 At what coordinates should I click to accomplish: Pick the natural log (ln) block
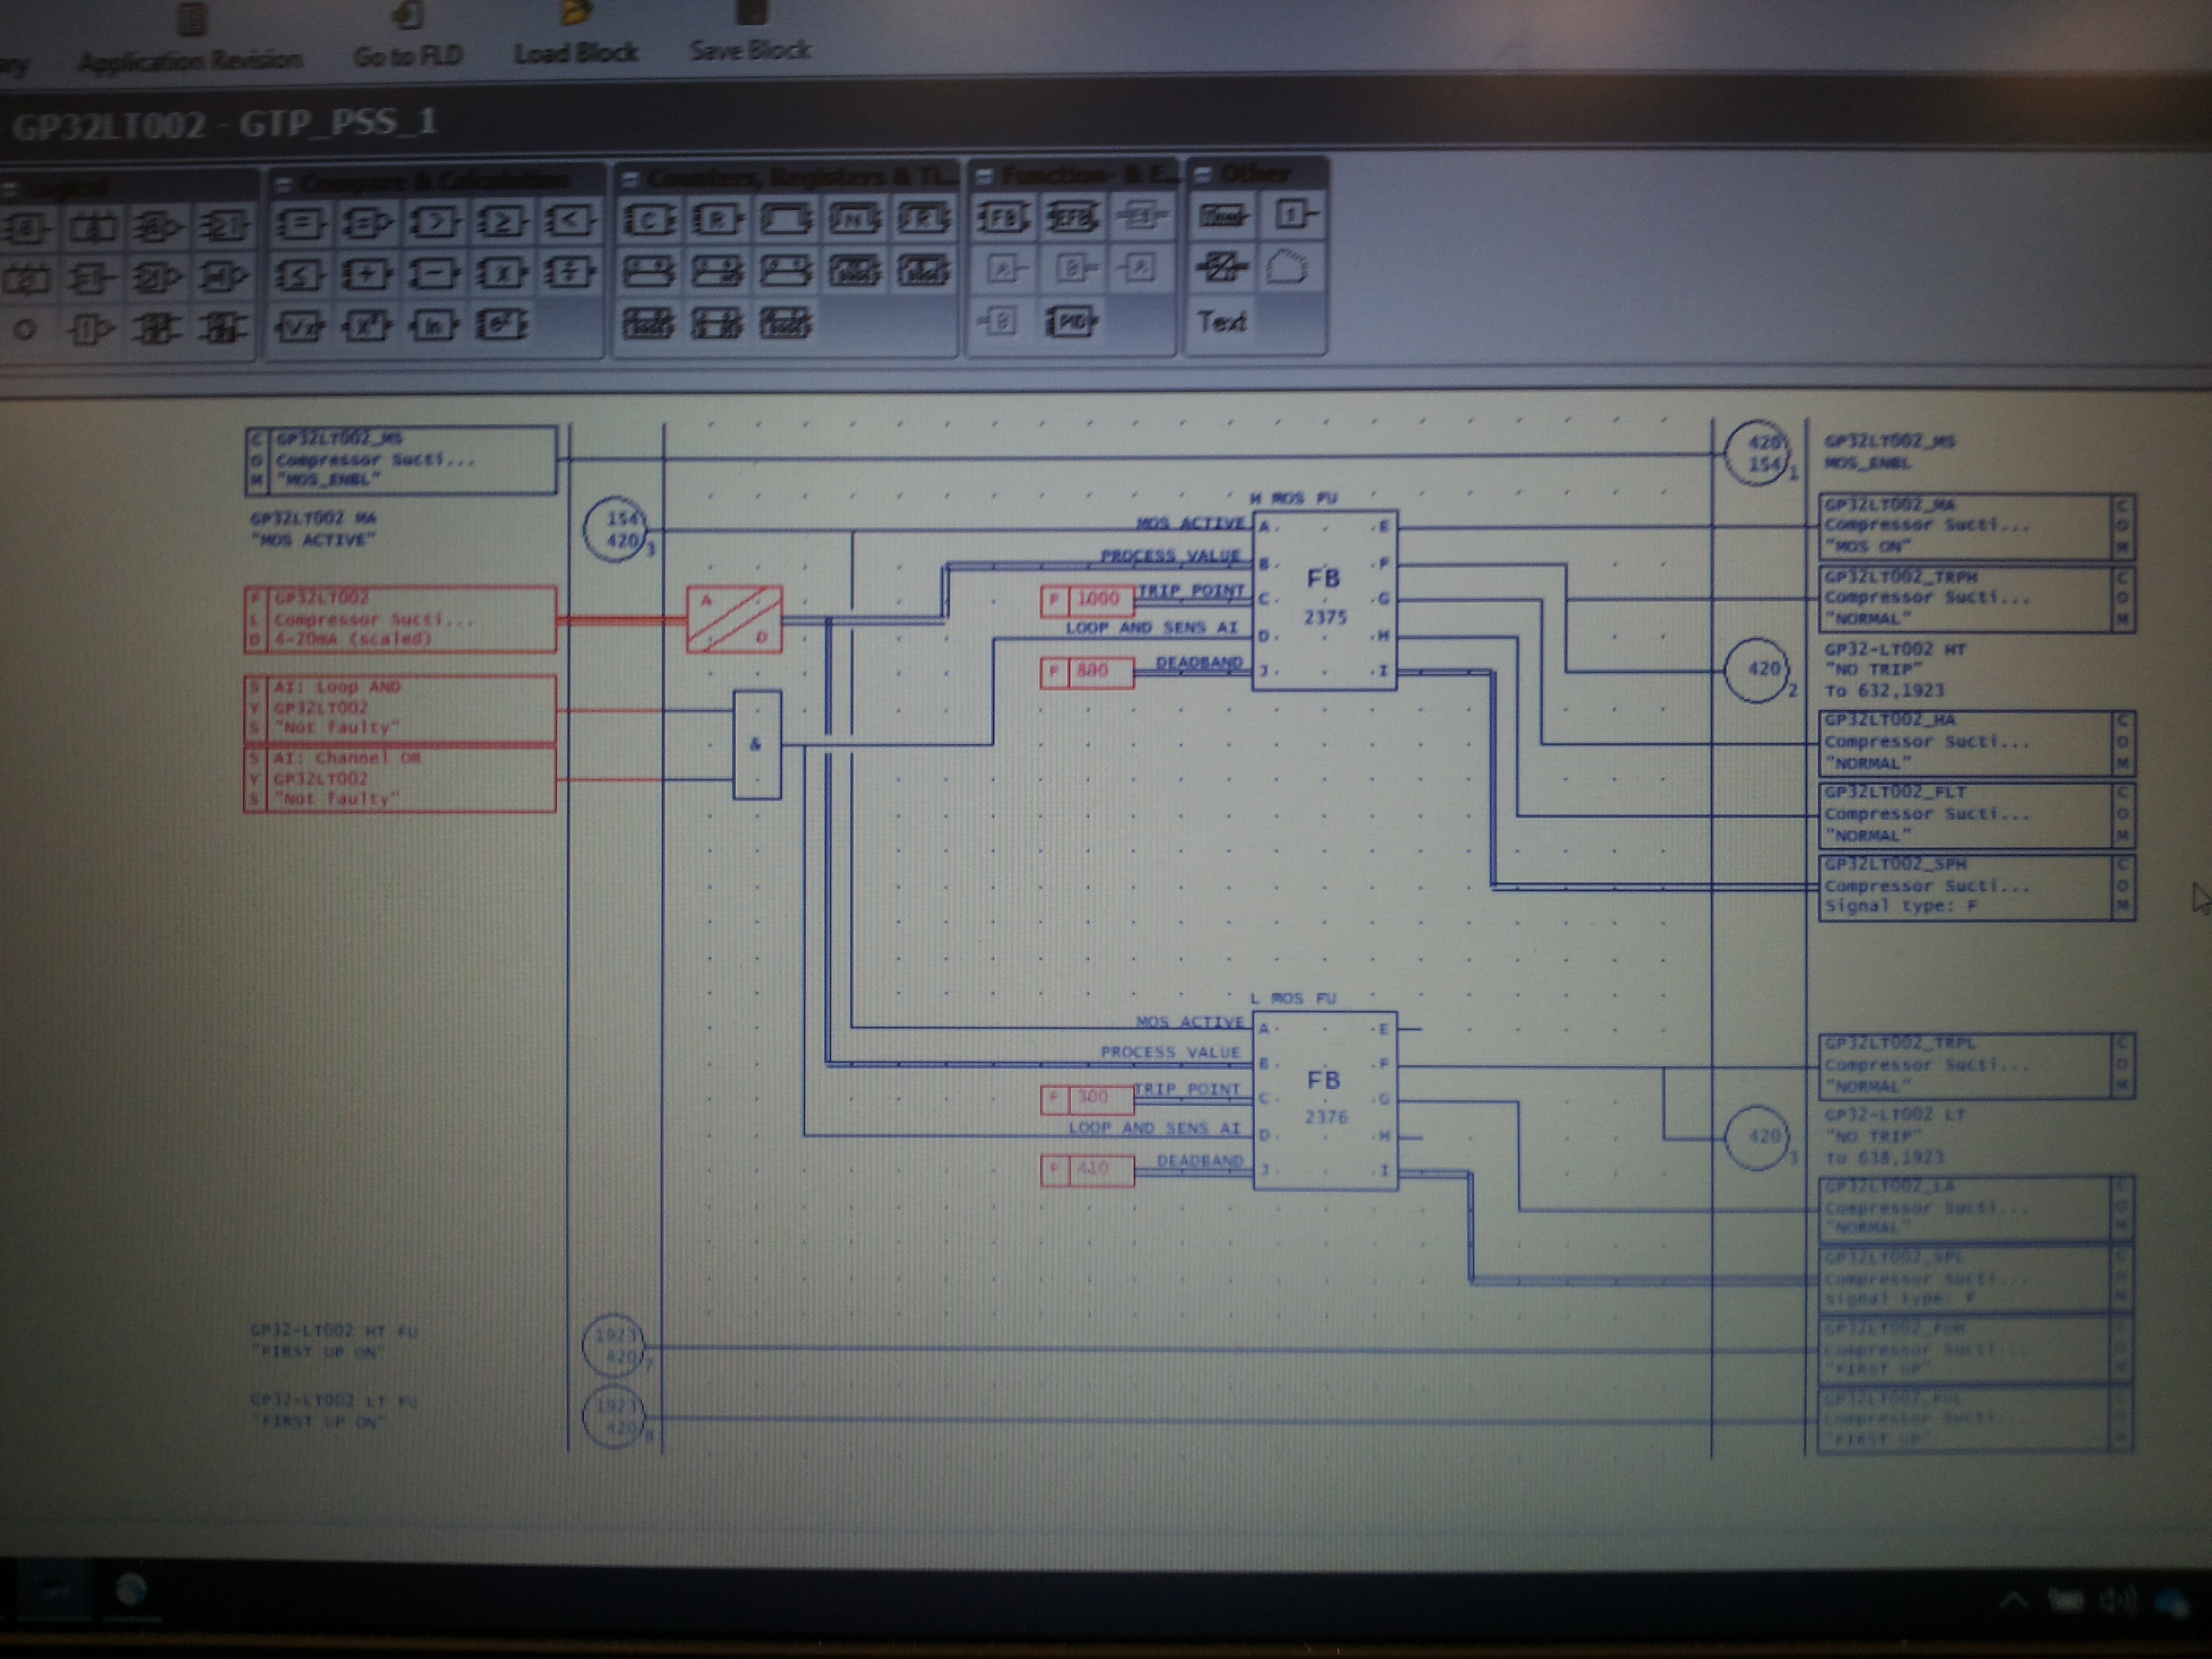pos(433,326)
